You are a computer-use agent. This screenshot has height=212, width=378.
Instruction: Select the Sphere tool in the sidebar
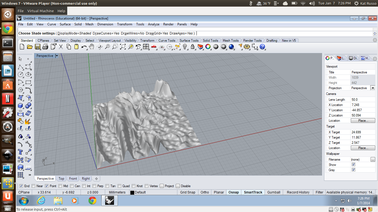(28, 105)
